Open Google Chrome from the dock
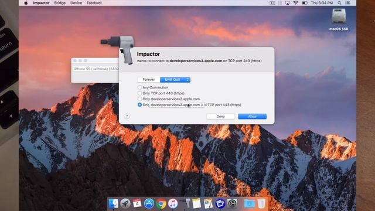Image resolution: width=375 pixels, height=211 pixels. (161, 203)
